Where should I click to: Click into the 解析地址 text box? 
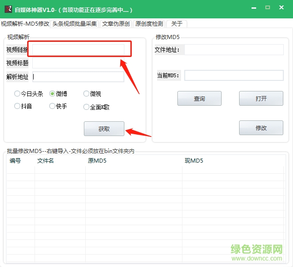[x=78, y=77]
